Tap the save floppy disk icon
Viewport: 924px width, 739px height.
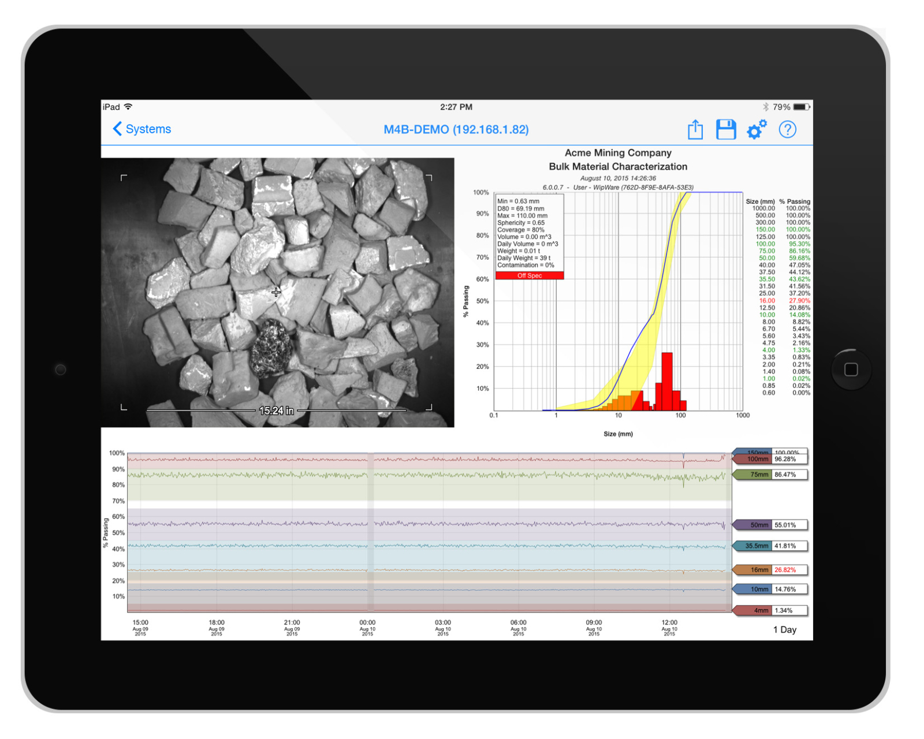[x=726, y=129]
